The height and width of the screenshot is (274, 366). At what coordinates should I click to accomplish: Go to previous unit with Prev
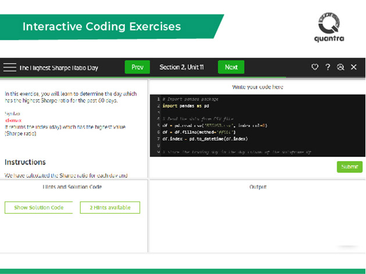tap(137, 67)
